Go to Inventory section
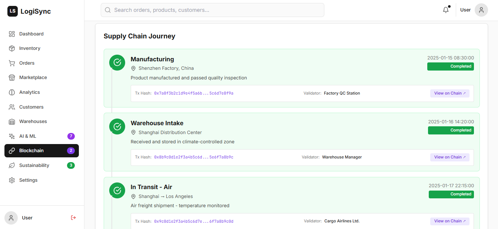 pyautogui.click(x=41, y=48)
